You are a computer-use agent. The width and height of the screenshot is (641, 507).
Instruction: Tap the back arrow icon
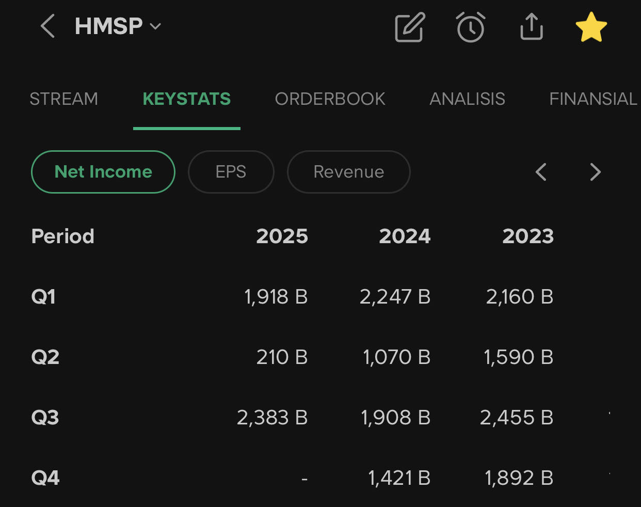coord(47,26)
